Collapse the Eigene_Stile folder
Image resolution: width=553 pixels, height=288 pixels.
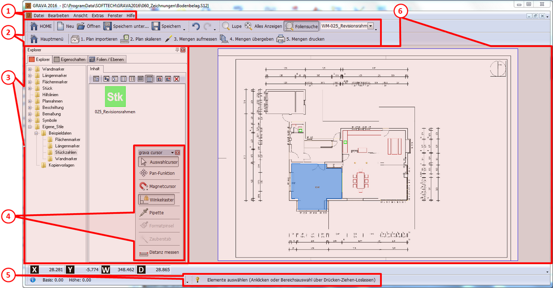[x=30, y=127]
